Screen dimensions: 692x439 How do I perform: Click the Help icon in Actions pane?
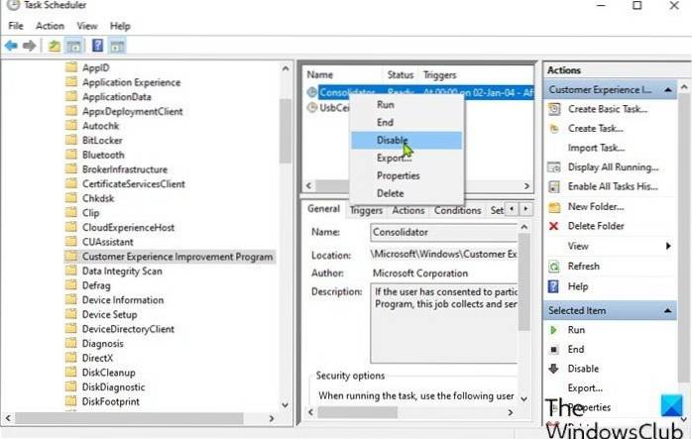[553, 286]
